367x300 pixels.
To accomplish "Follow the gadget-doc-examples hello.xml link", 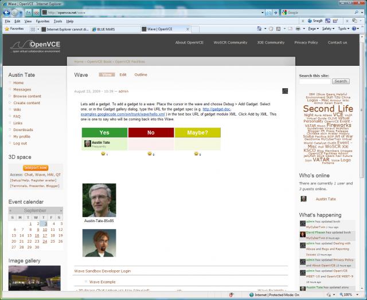I will (122, 115).
